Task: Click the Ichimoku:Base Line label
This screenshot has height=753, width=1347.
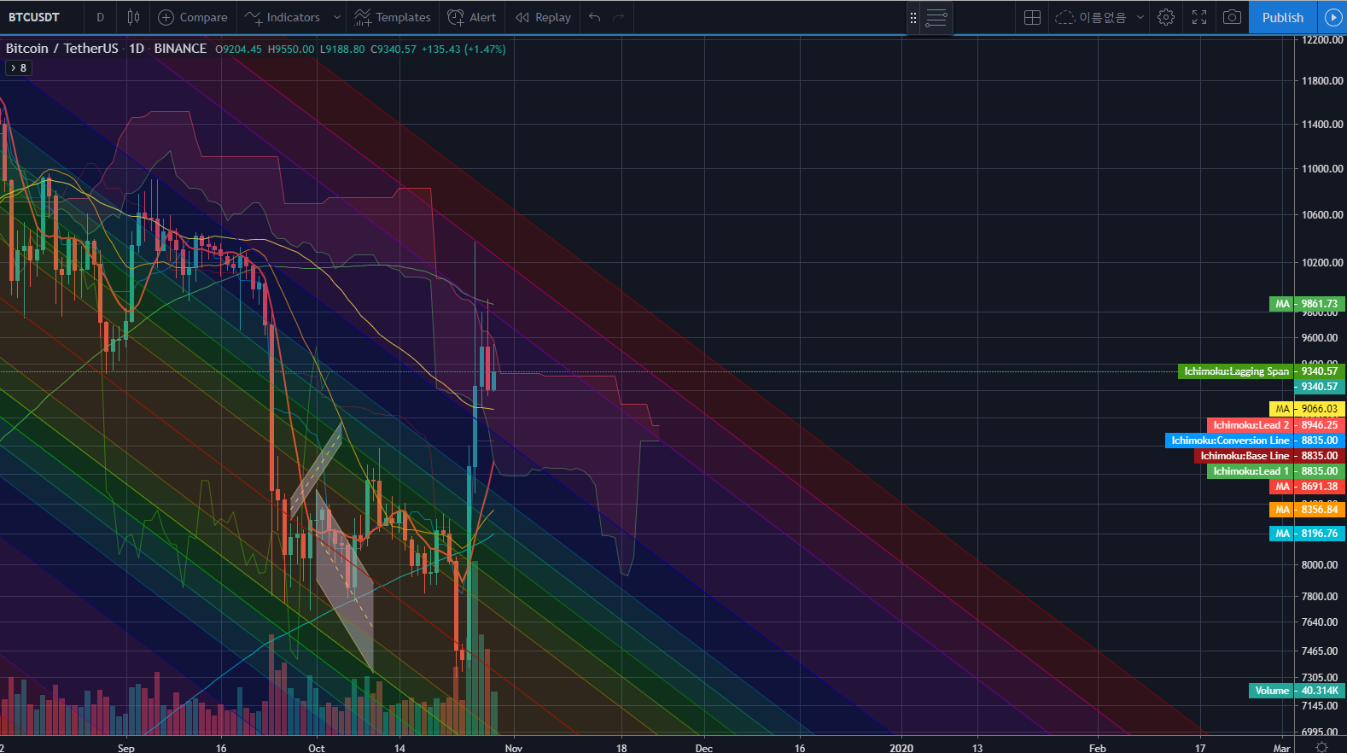Action: (x=1245, y=456)
